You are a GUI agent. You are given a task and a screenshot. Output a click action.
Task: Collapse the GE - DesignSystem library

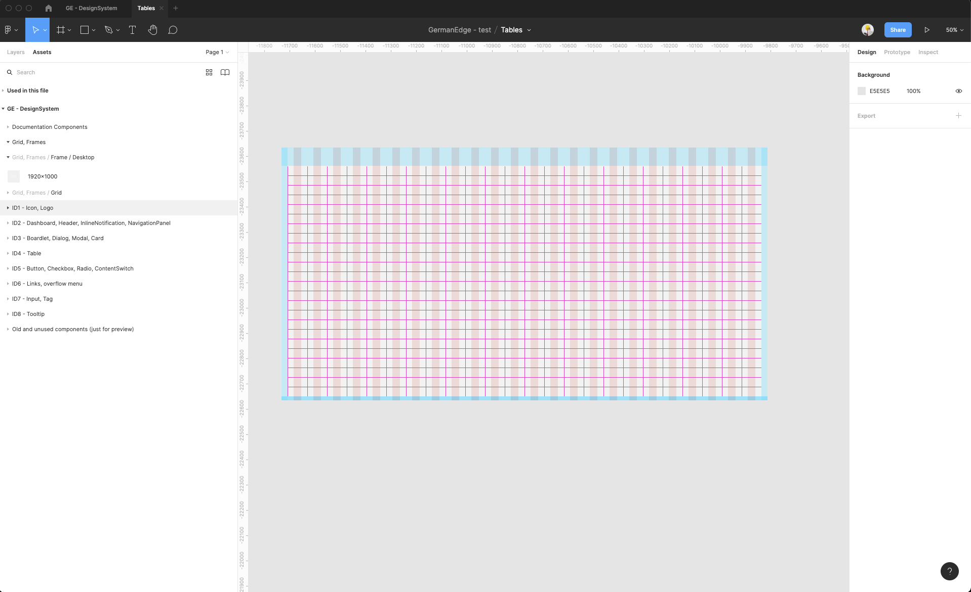point(4,109)
